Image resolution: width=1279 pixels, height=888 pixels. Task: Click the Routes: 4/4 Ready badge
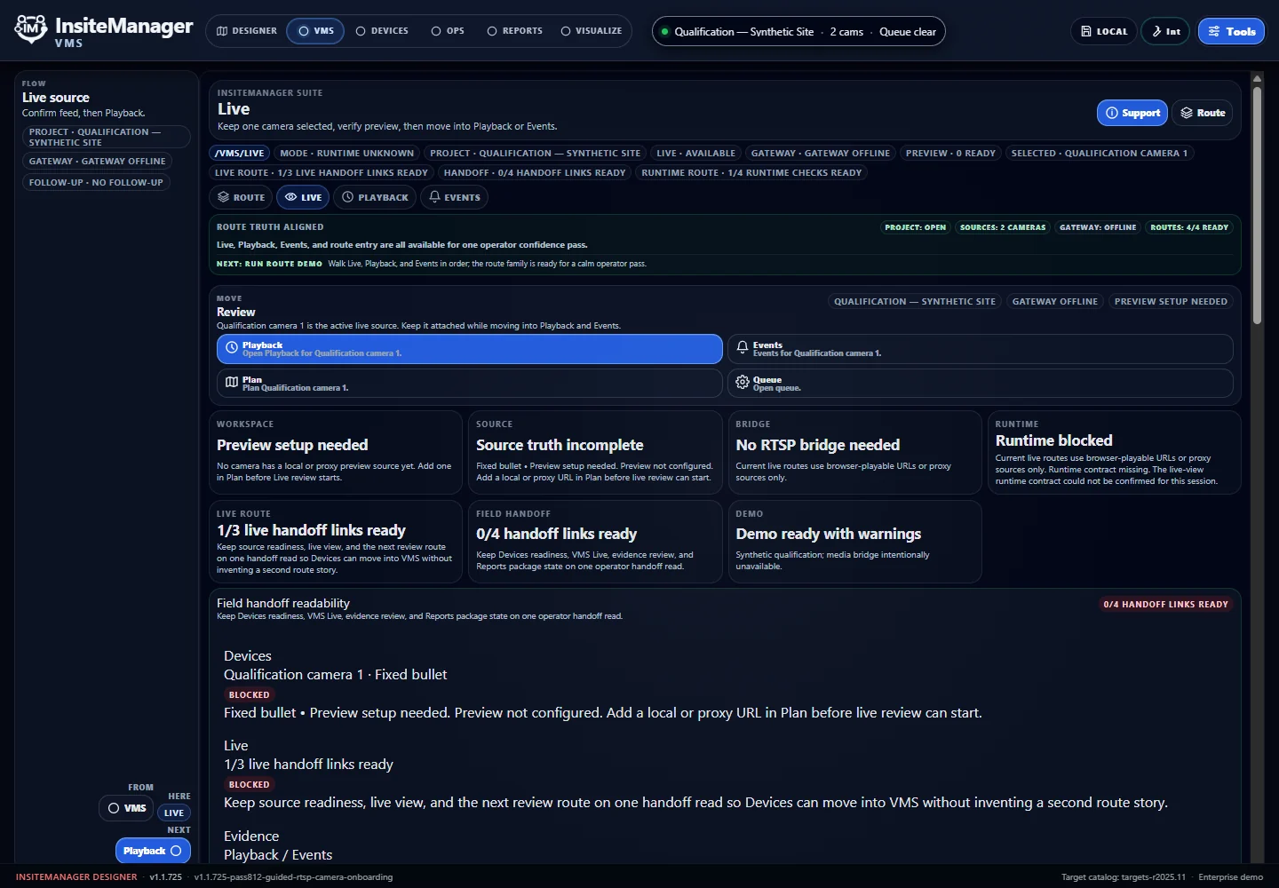[x=1189, y=227]
